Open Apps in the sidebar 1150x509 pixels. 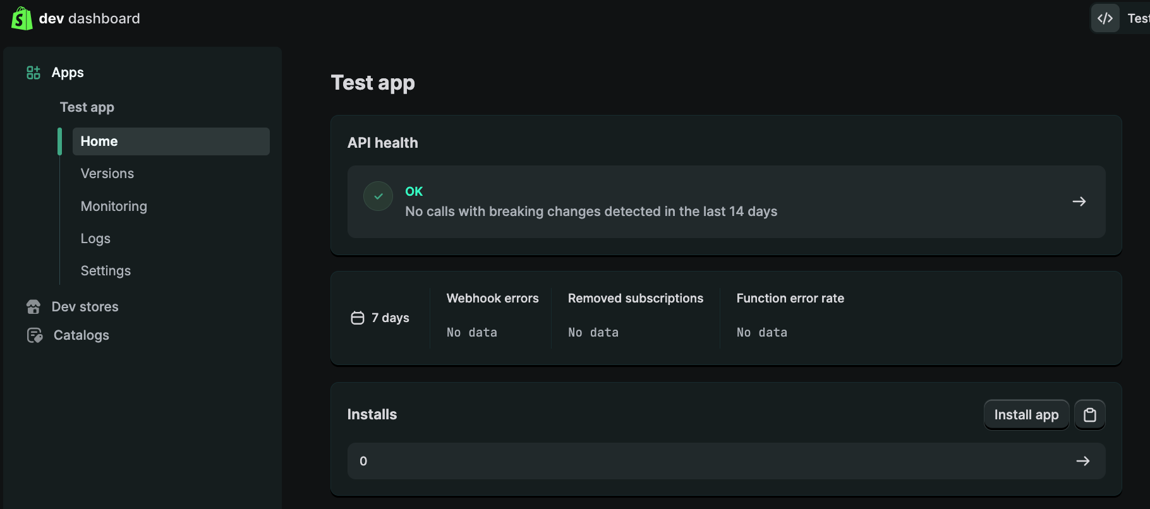click(68, 73)
